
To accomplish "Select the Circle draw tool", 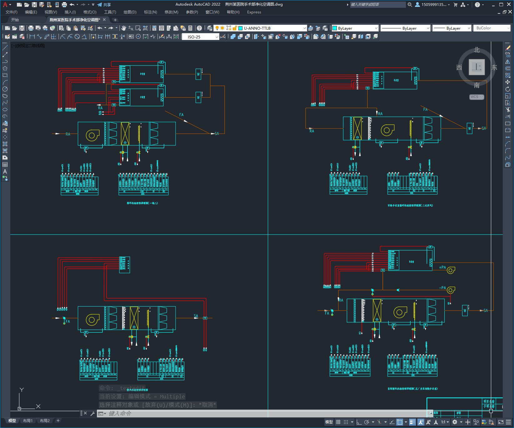I will (x=5, y=89).
